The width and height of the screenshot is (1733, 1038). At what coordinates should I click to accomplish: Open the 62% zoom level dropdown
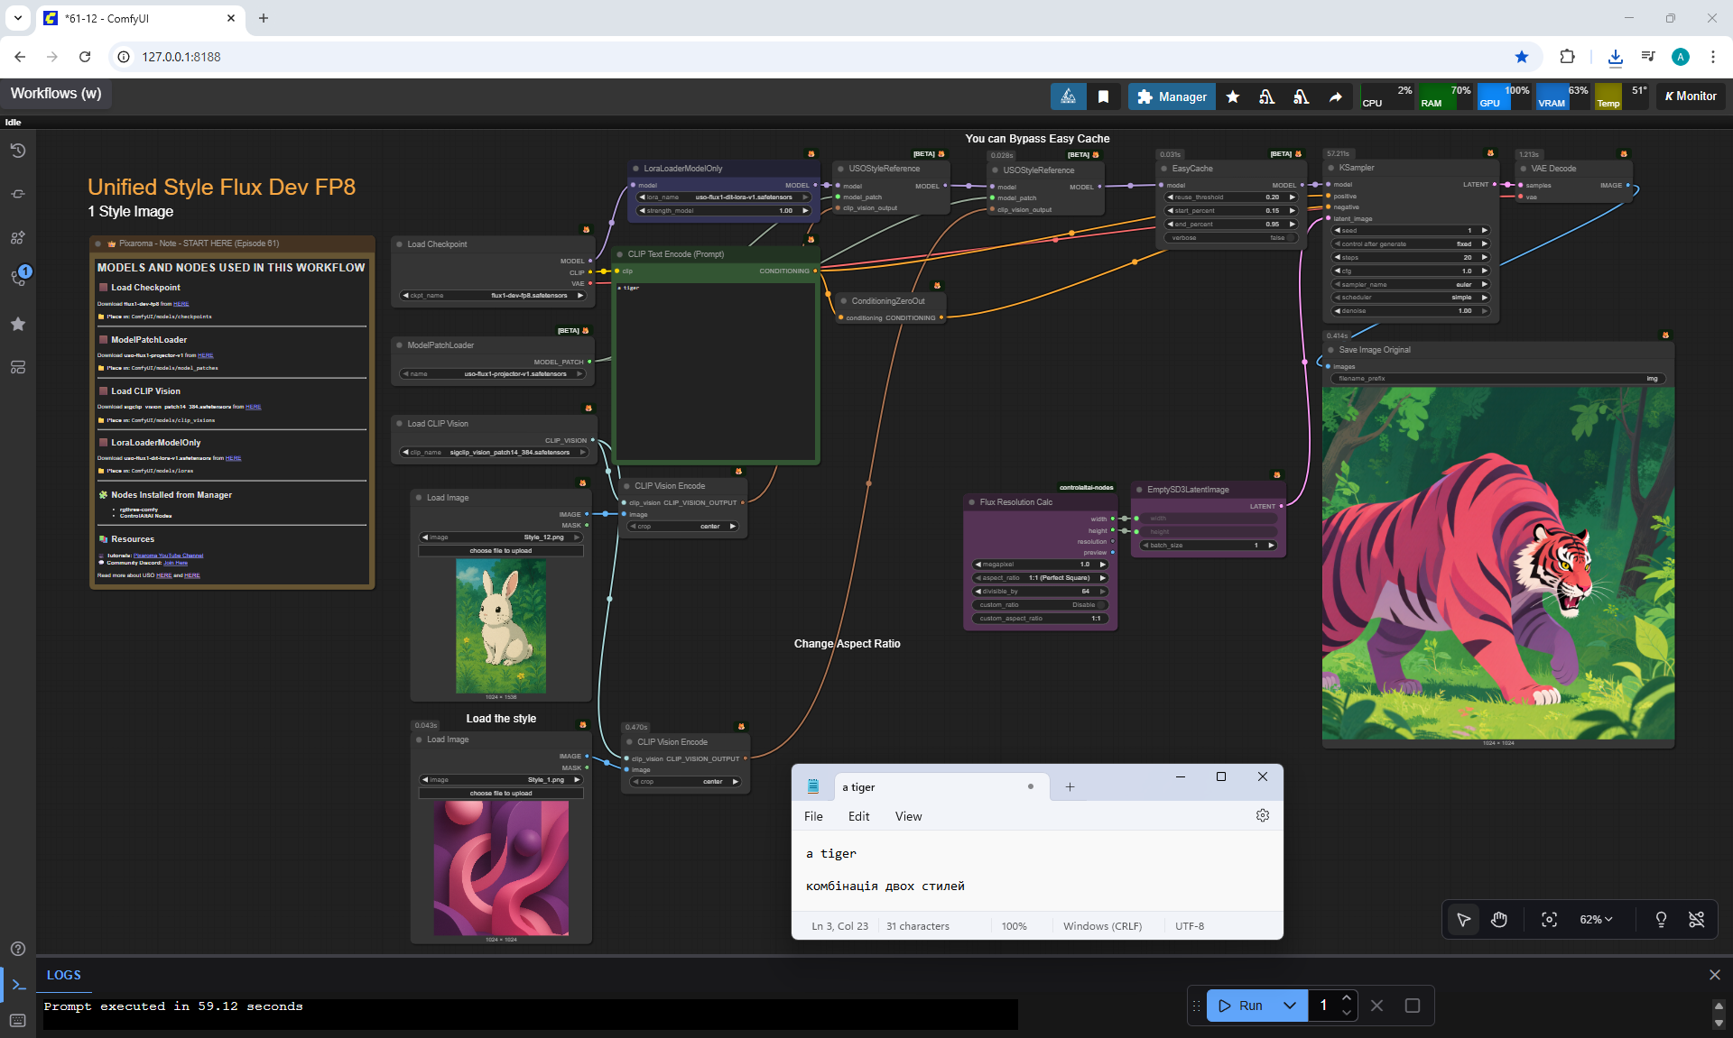pyautogui.click(x=1595, y=919)
